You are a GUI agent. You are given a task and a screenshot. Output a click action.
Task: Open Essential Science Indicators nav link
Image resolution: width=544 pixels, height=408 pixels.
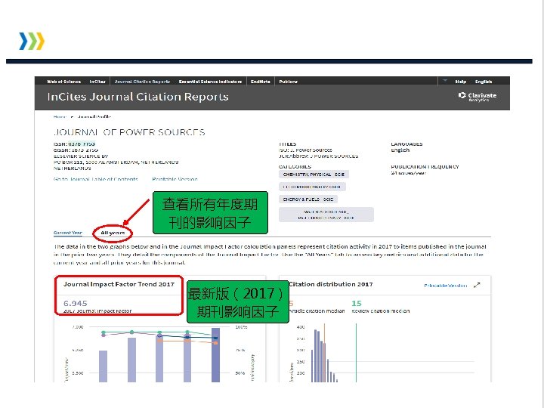pyautogui.click(x=210, y=82)
